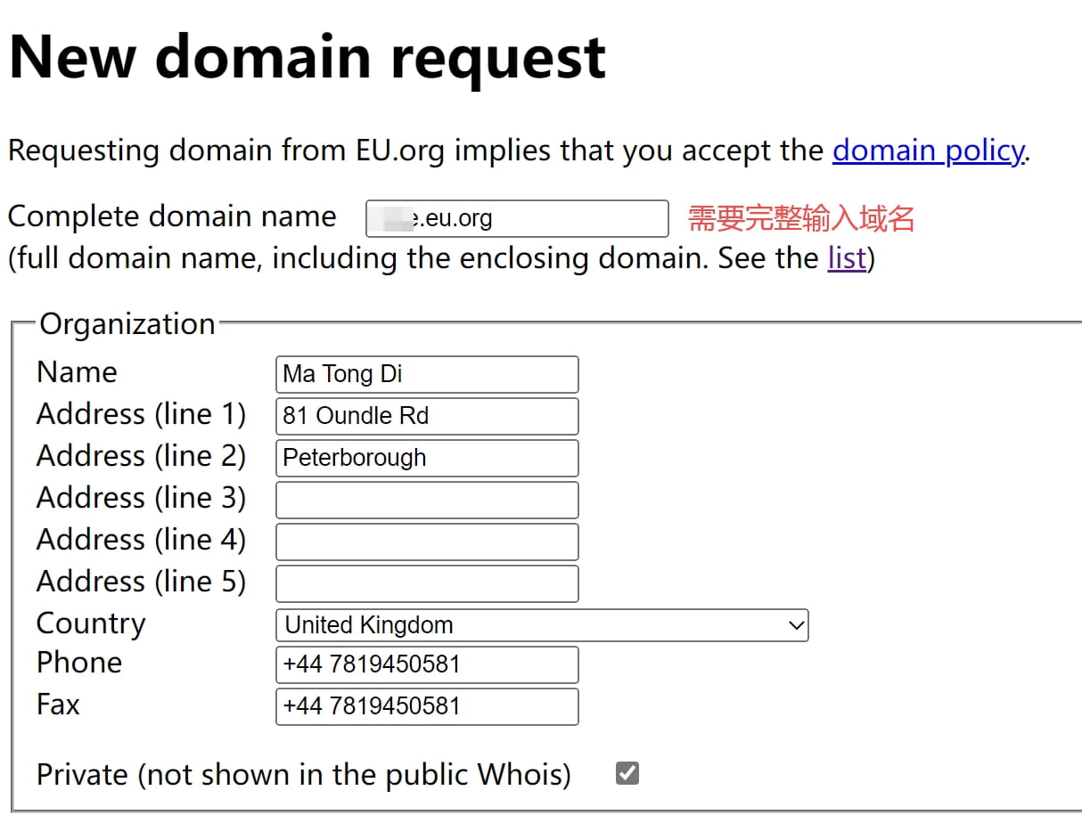Click the red Chinese hint text
Screen dimensions: 1082x823
click(800, 218)
